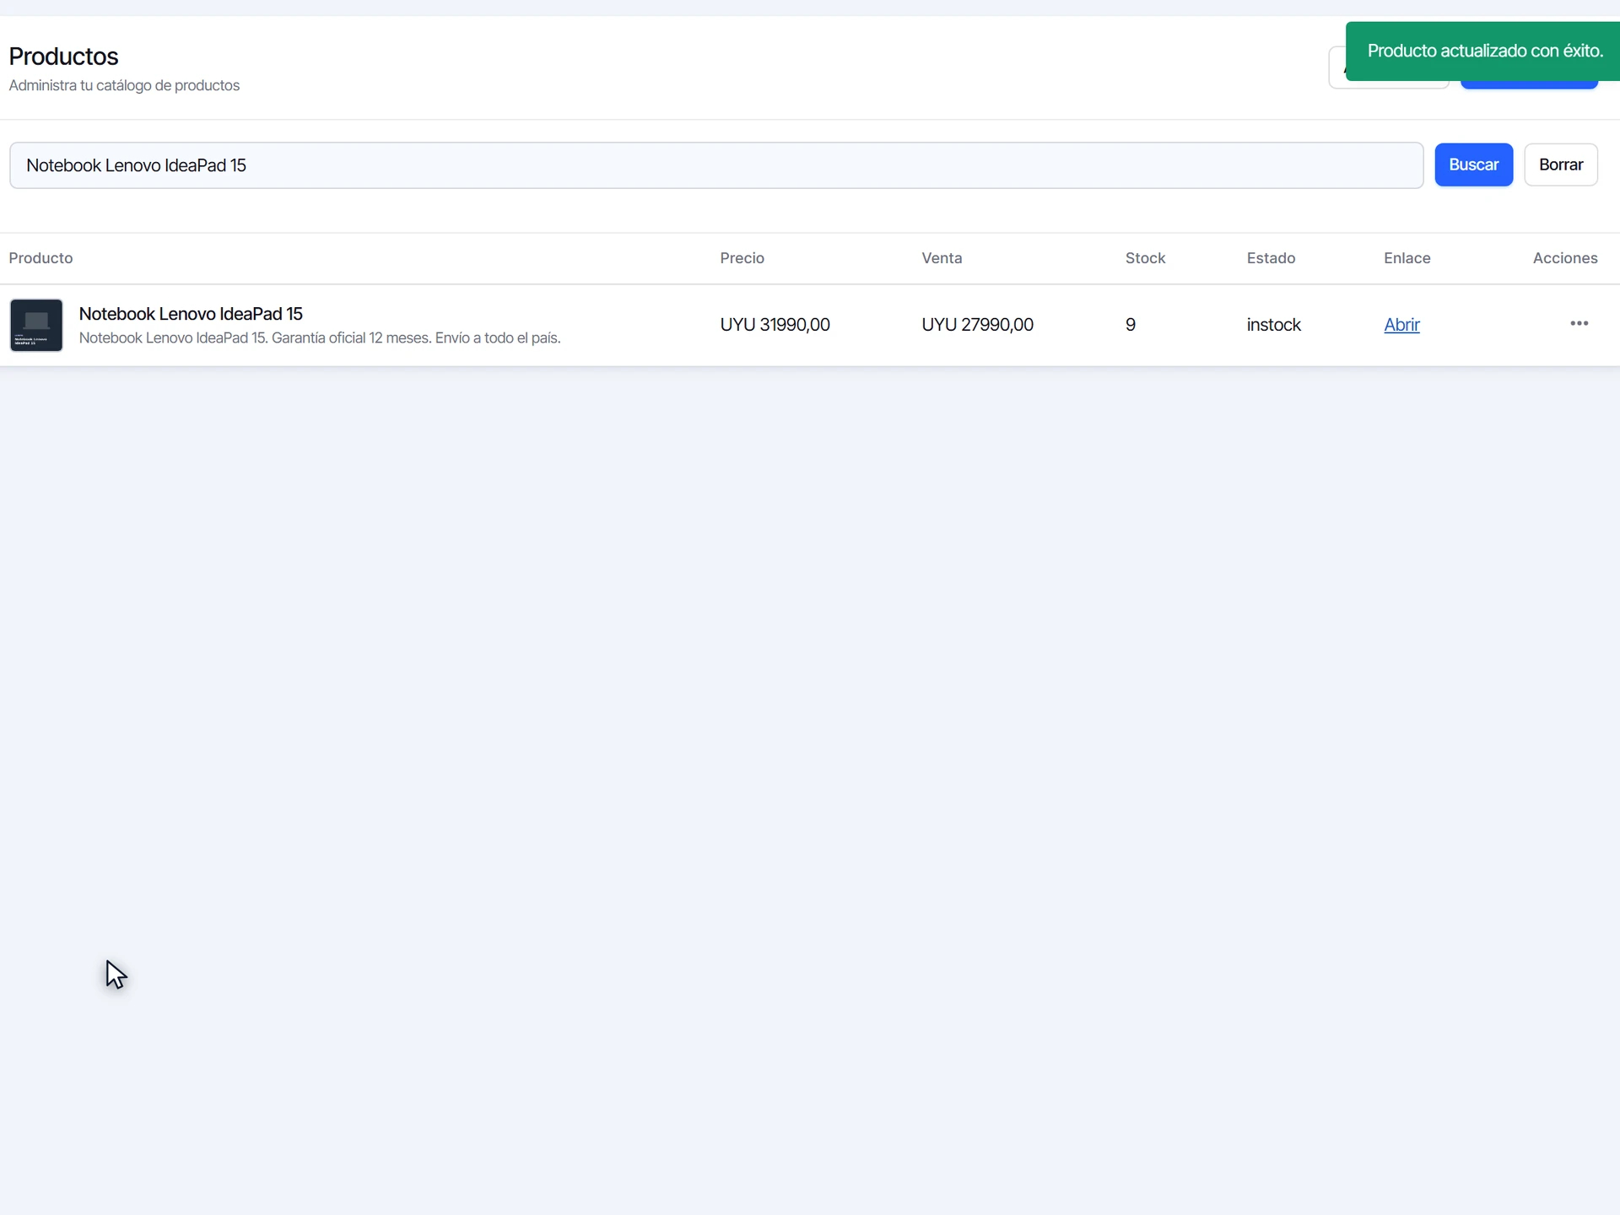Click the 'Producto' column header

click(40, 258)
